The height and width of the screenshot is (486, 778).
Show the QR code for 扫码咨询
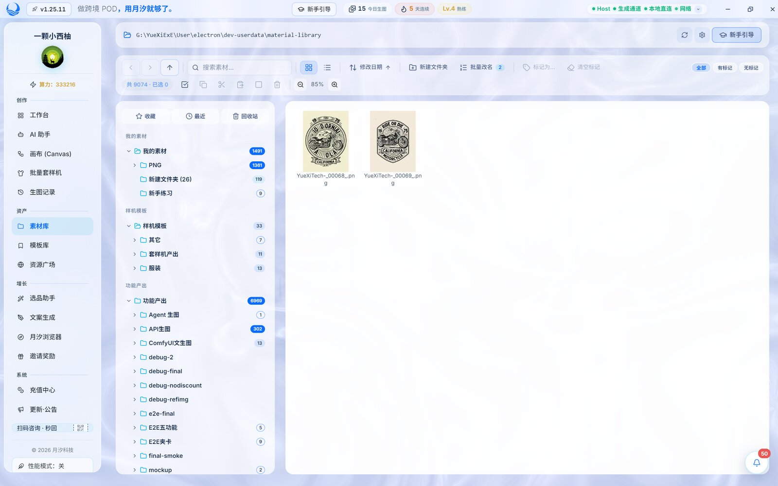tap(81, 428)
